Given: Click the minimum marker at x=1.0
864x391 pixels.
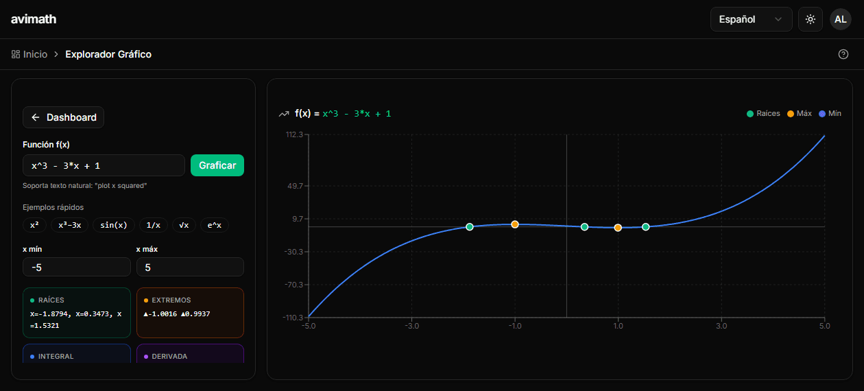Looking at the screenshot, I should point(618,228).
